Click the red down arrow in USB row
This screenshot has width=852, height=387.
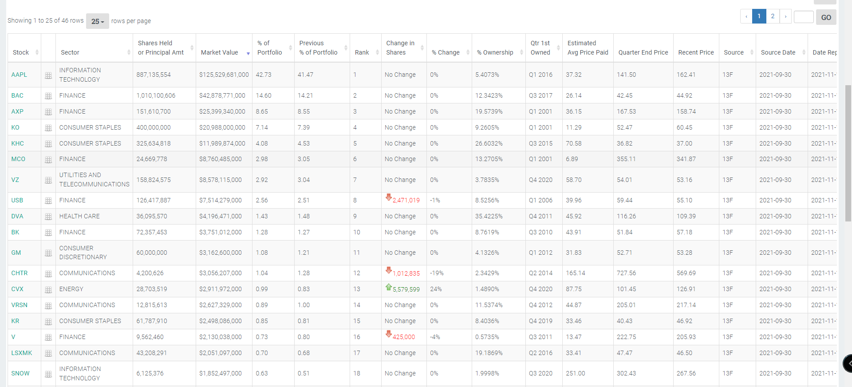coord(389,197)
